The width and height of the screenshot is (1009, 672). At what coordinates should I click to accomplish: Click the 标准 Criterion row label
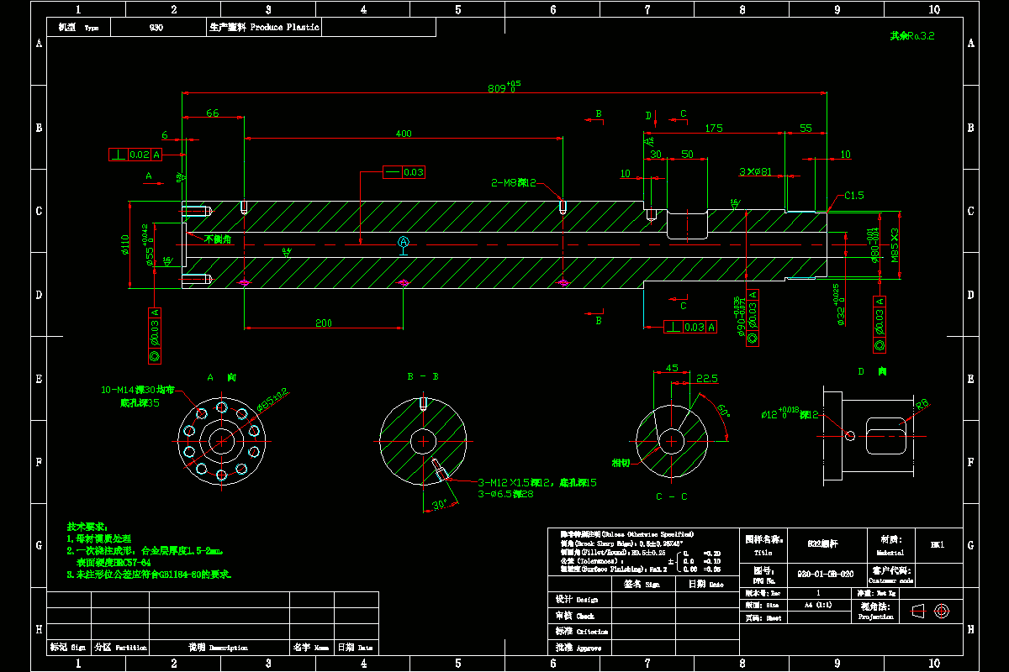click(x=581, y=631)
